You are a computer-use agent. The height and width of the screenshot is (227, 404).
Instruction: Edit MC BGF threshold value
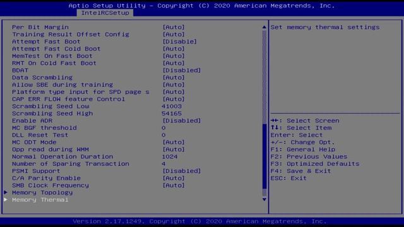(x=163, y=128)
